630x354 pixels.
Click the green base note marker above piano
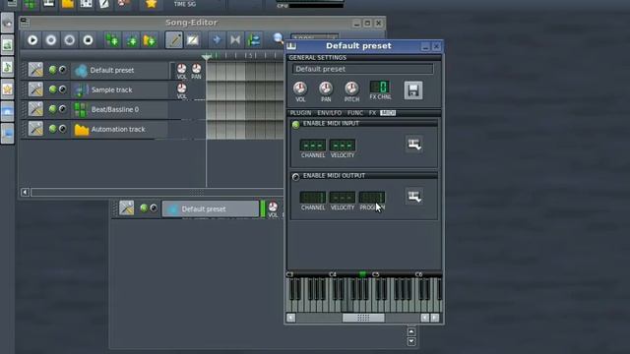(362, 274)
